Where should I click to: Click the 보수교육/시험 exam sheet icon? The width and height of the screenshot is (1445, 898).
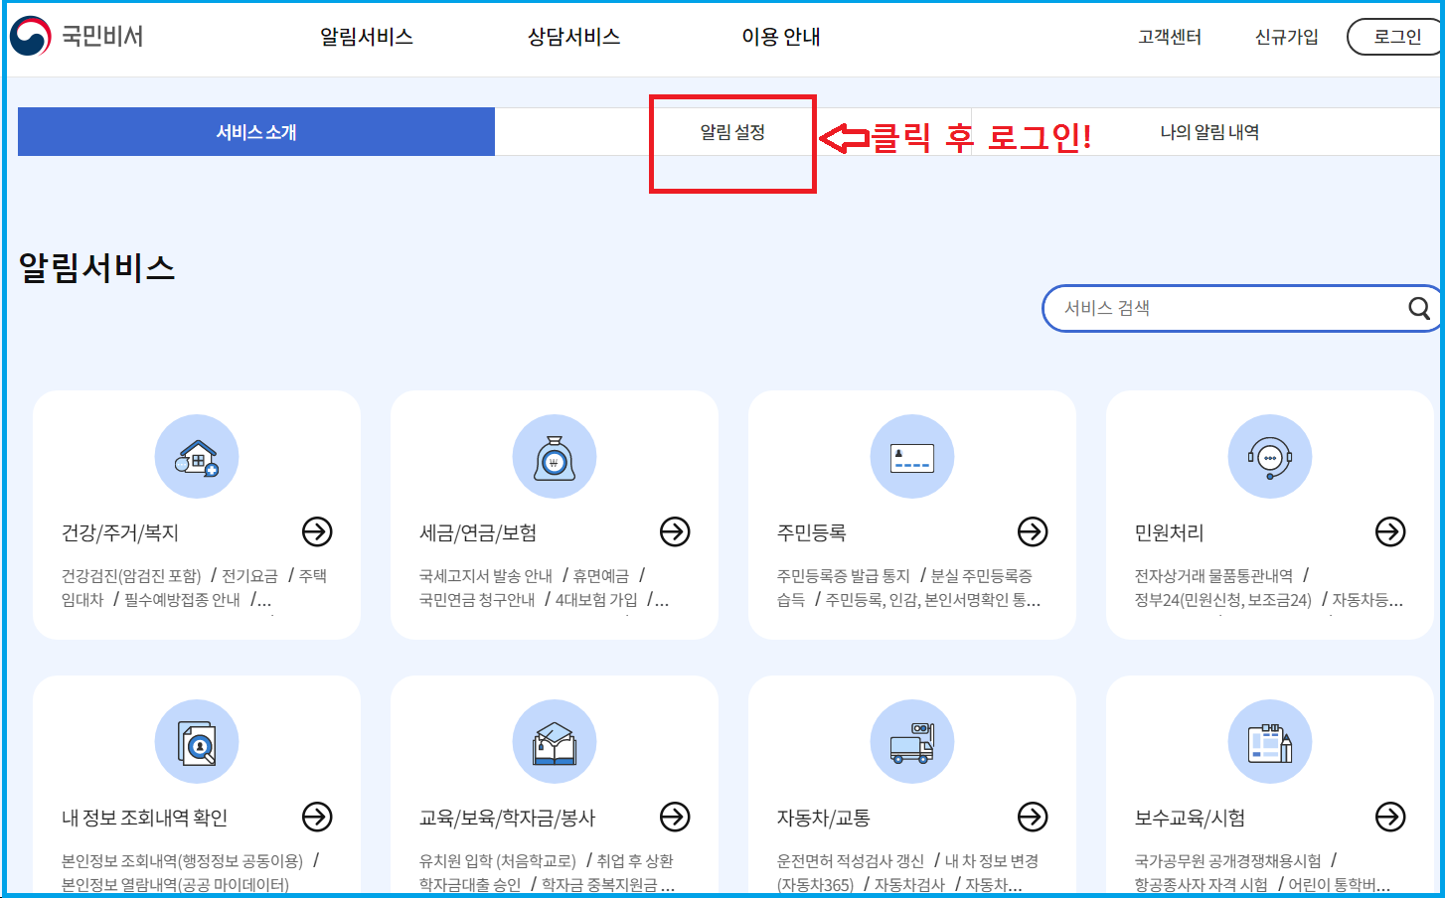tap(1269, 741)
